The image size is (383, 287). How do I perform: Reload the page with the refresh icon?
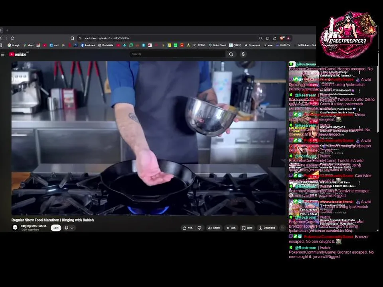12,38
